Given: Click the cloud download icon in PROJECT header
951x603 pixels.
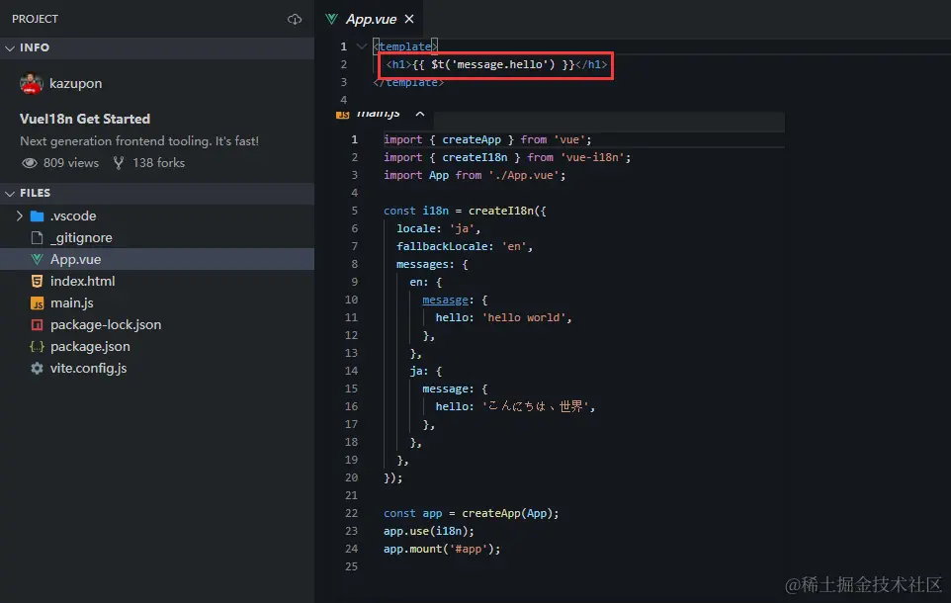Looking at the screenshot, I should [294, 18].
